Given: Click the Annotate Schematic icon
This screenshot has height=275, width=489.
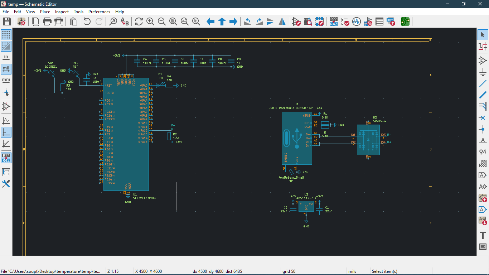Looking at the screenshot, I should (x=333, y=22).
